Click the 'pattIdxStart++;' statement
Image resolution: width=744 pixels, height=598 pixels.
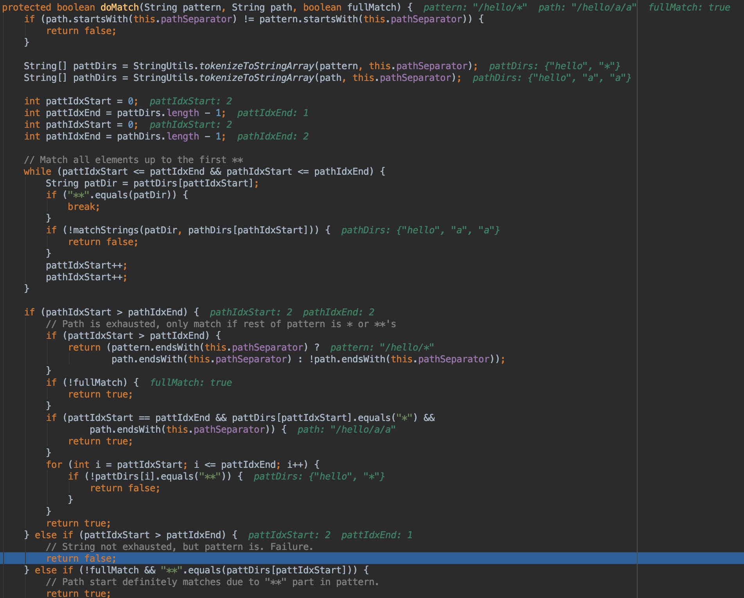click(x=86, y=265)
